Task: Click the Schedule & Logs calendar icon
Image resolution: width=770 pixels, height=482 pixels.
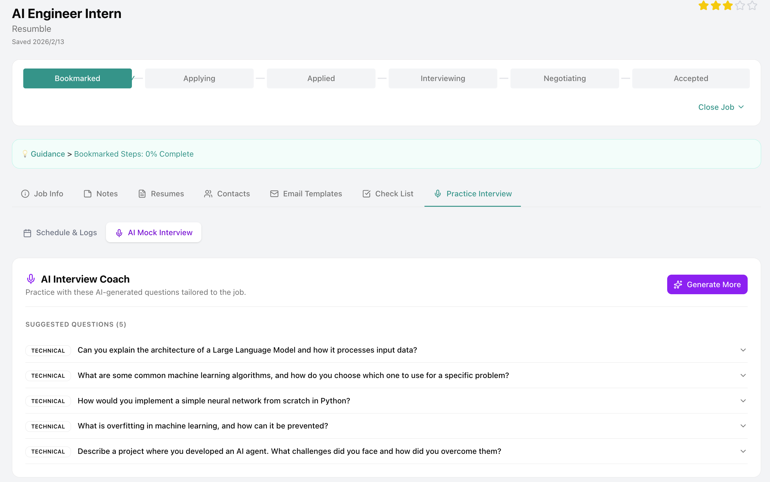Action: (28, 233)
